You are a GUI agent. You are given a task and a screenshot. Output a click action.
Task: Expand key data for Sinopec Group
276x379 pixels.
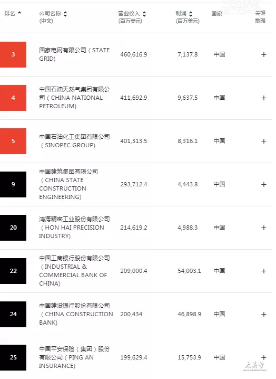point(264,141)
